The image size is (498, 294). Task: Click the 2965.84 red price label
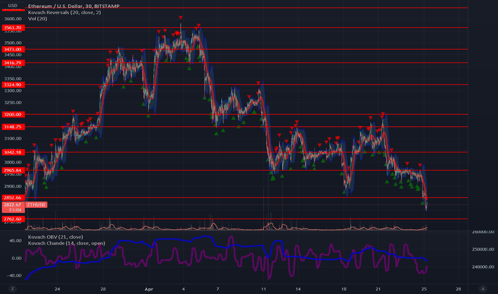tap(13, 171)
